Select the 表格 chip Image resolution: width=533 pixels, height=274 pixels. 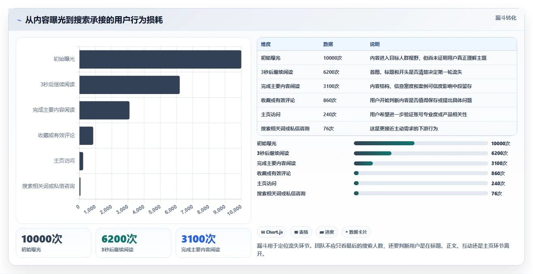[301, 232]
